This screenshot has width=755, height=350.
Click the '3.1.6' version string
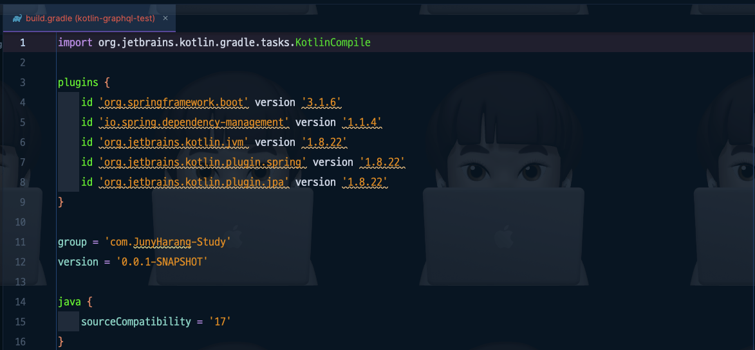(x=322, y=102)
